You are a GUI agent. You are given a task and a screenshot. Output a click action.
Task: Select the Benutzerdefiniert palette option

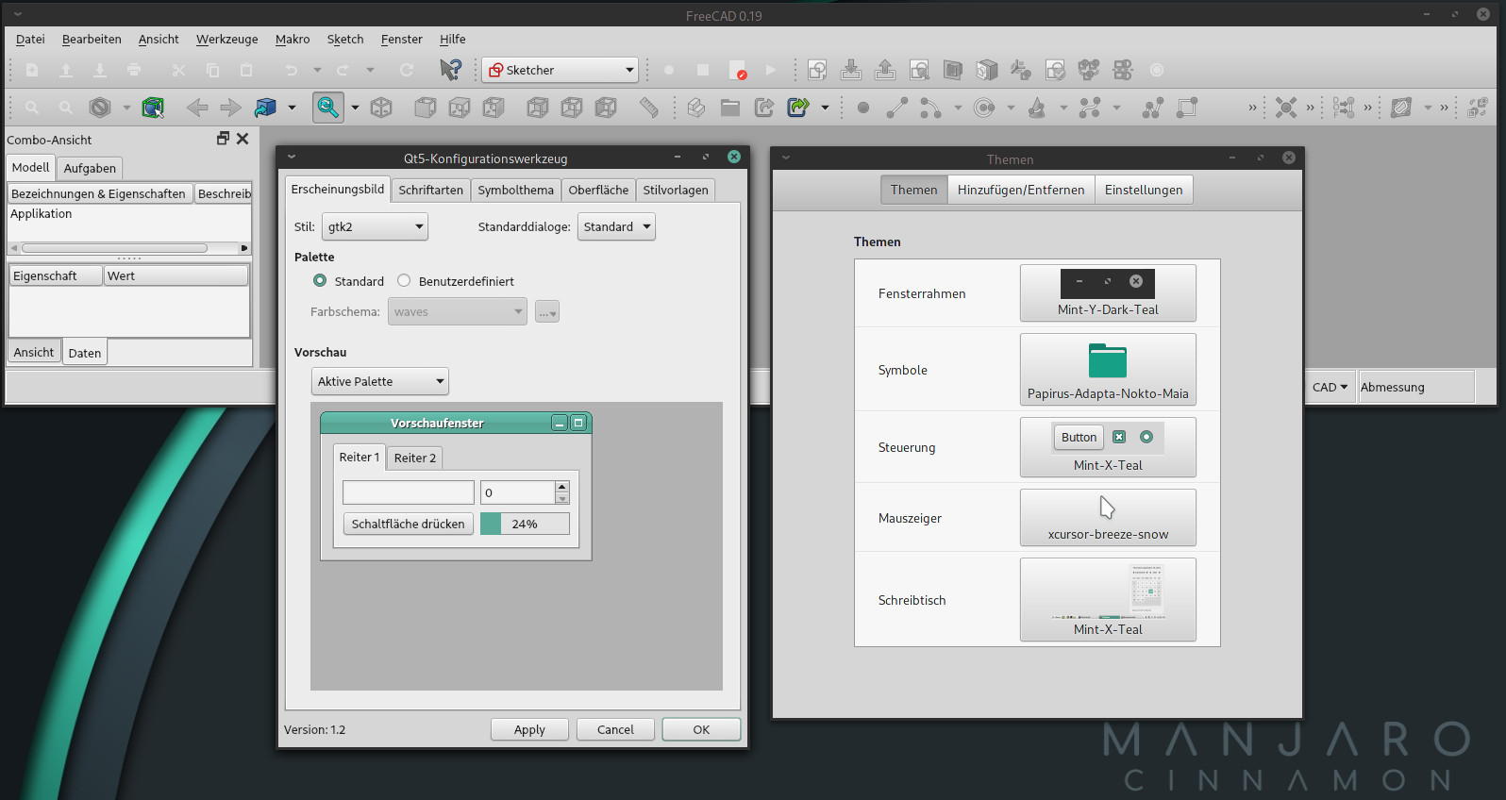pos(404,281)
